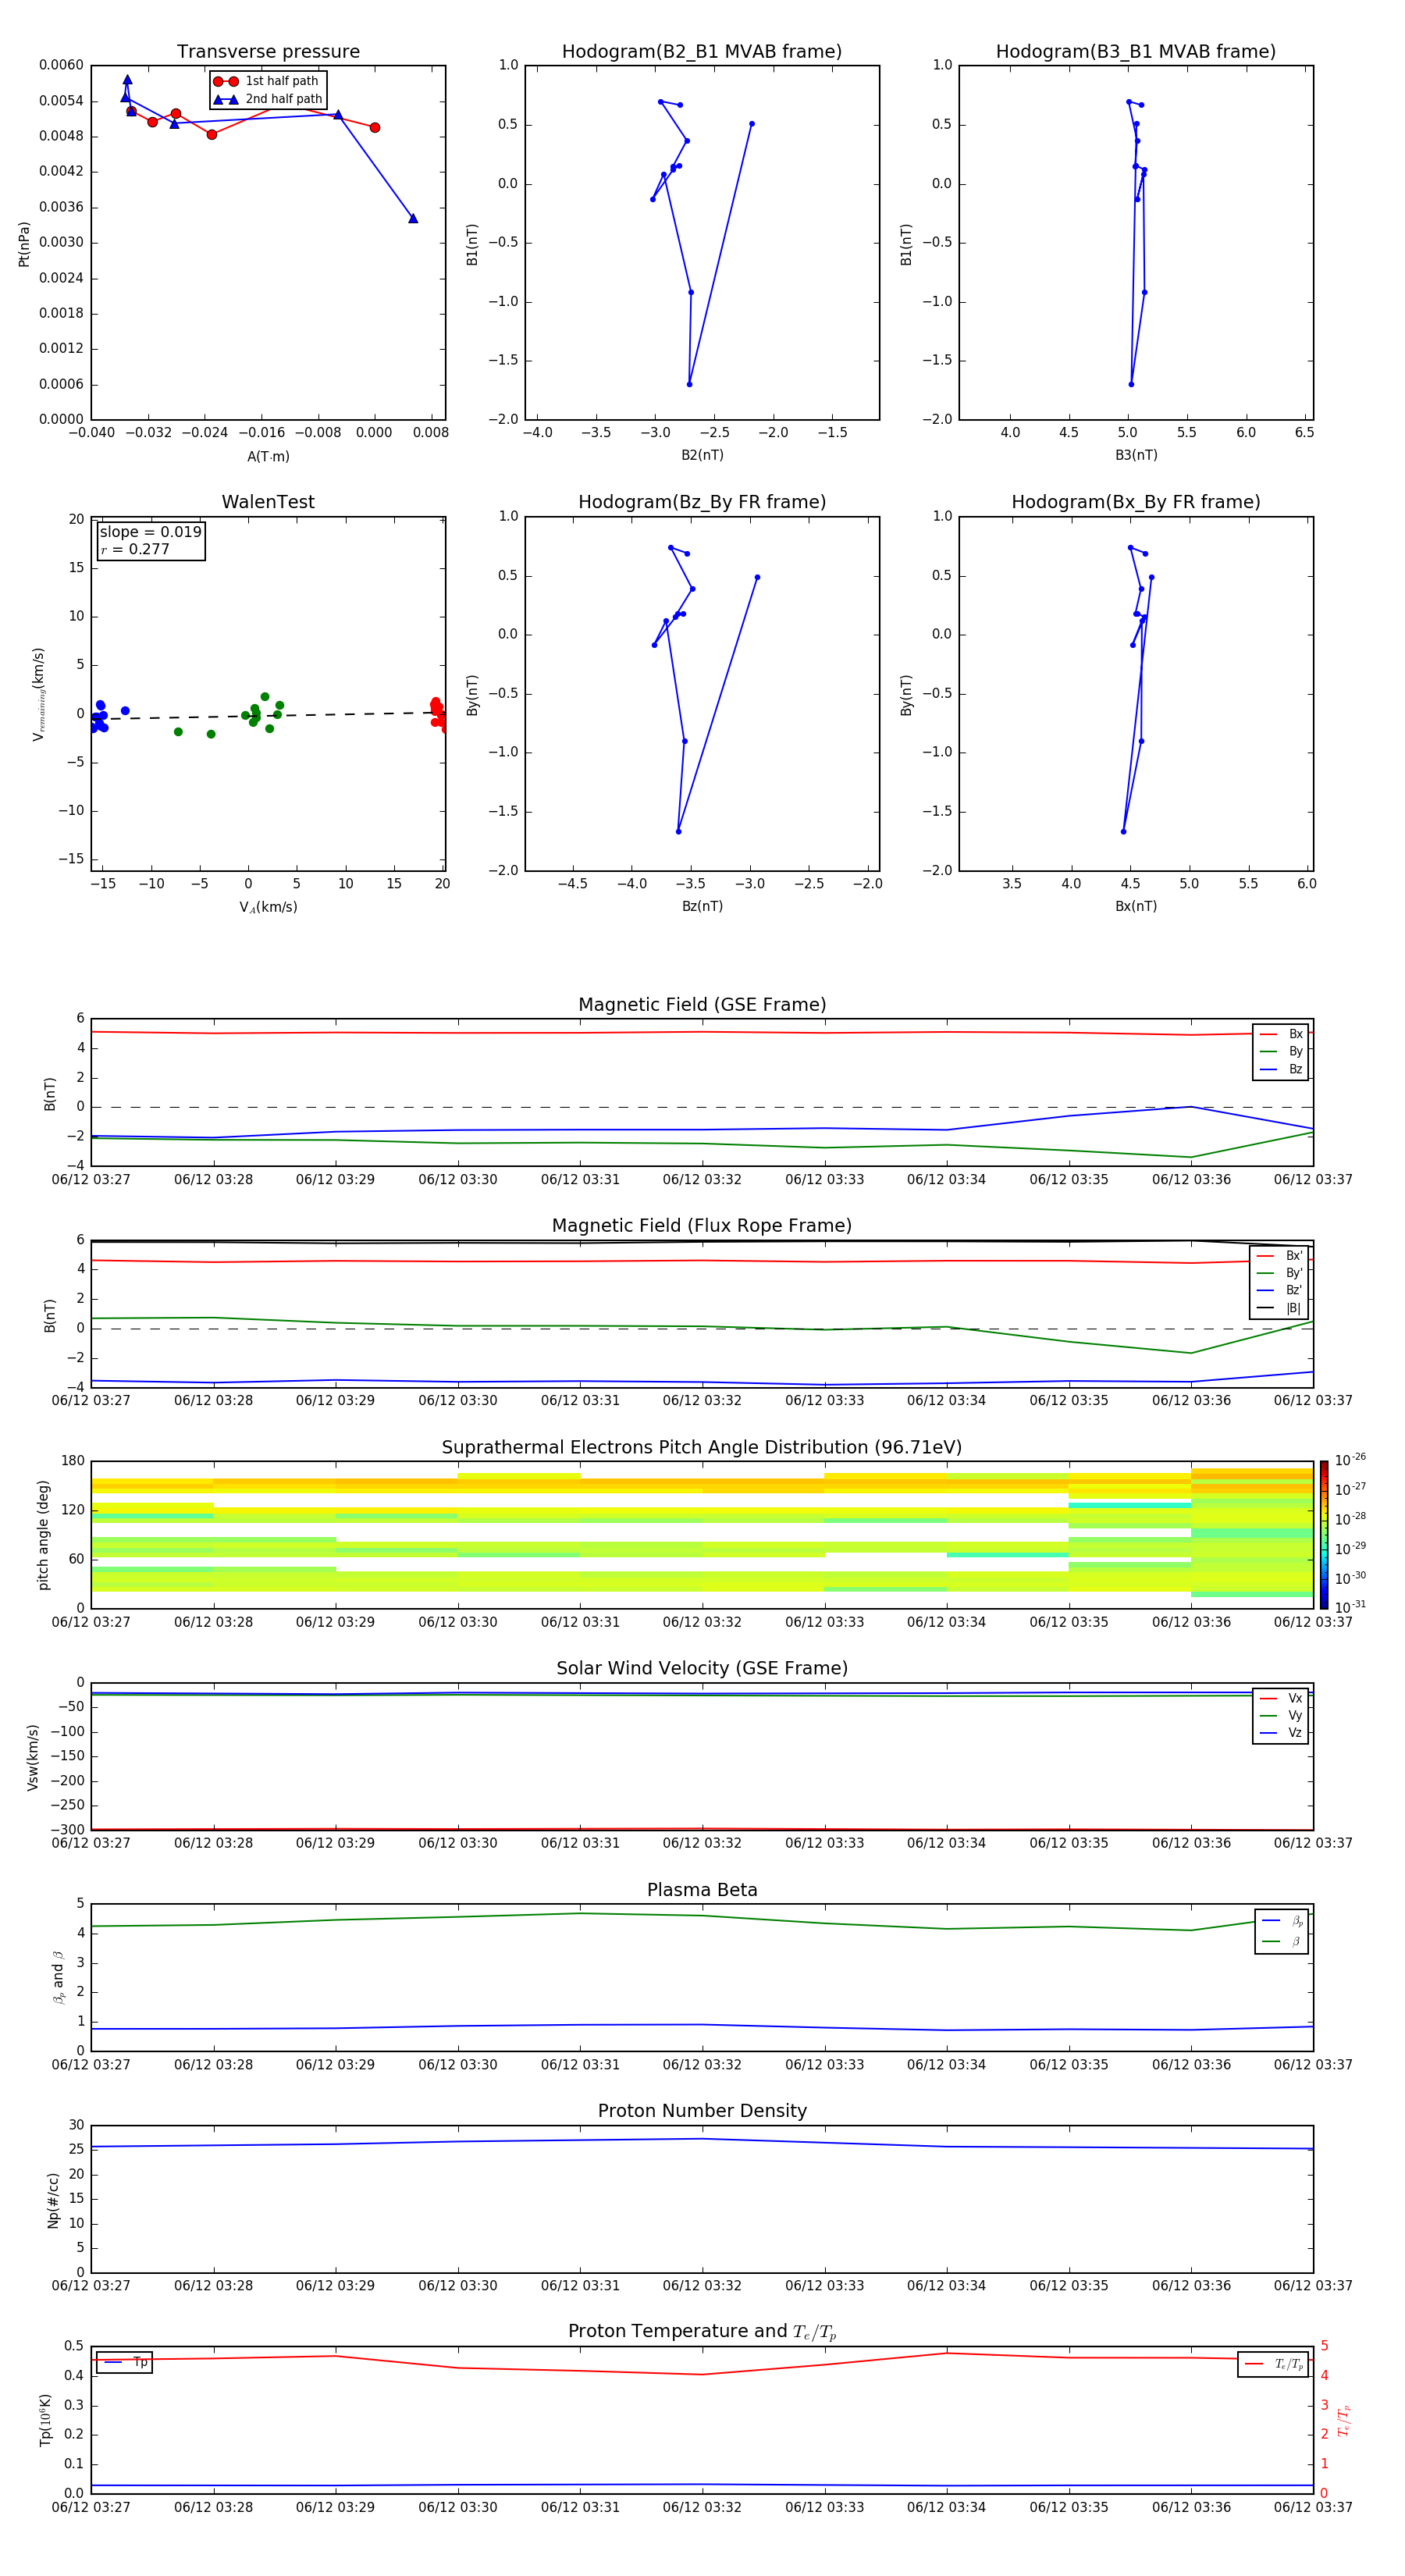The image size is (1405, 2576).
Task: Click the Proton Number Density title
Action: pos(702,2111)
